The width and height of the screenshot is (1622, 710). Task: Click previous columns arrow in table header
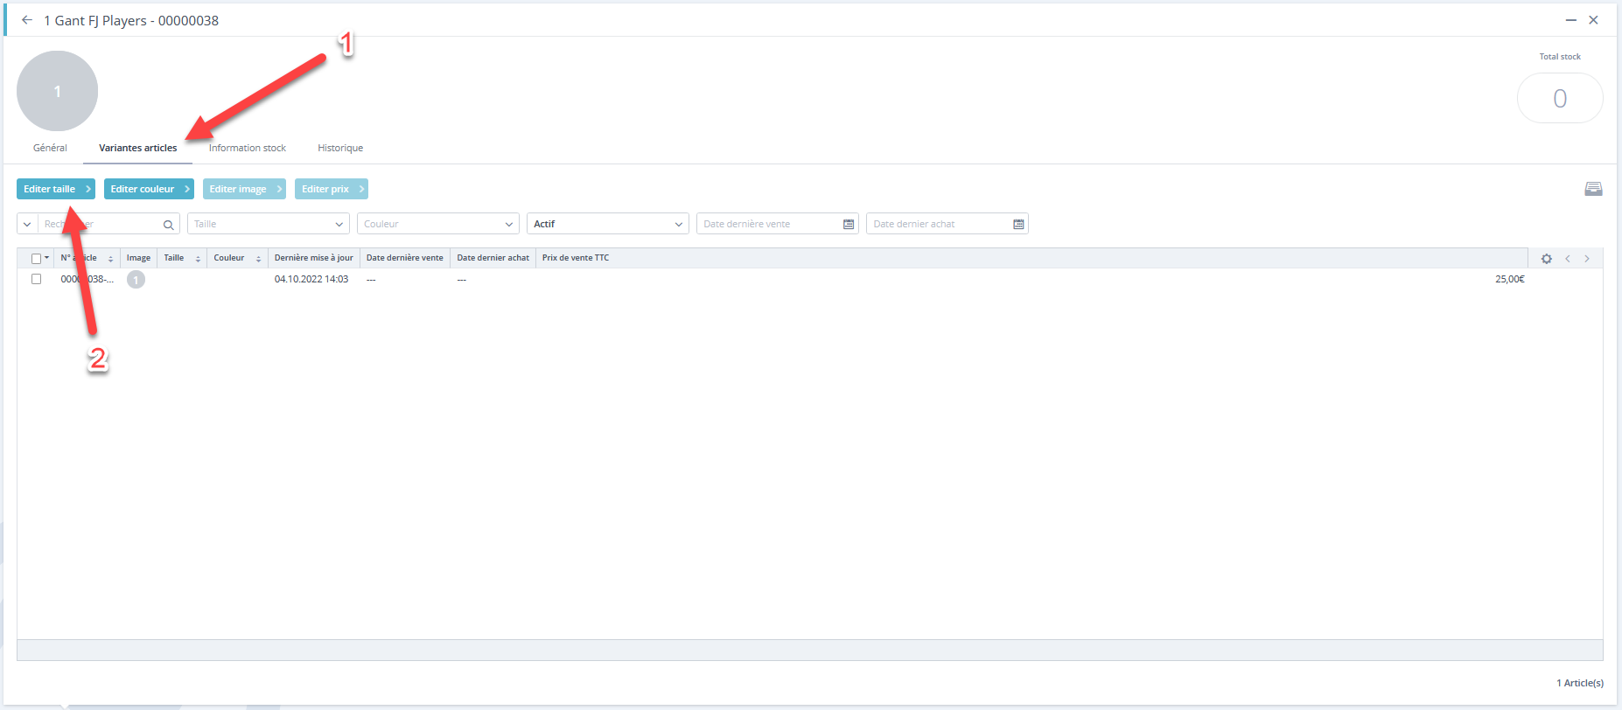coord(1568,258)
